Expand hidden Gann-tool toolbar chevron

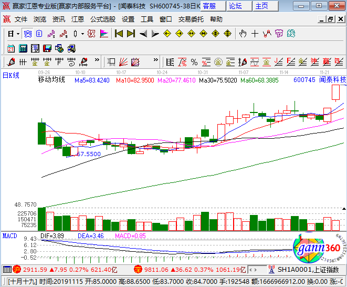point(156,59)
